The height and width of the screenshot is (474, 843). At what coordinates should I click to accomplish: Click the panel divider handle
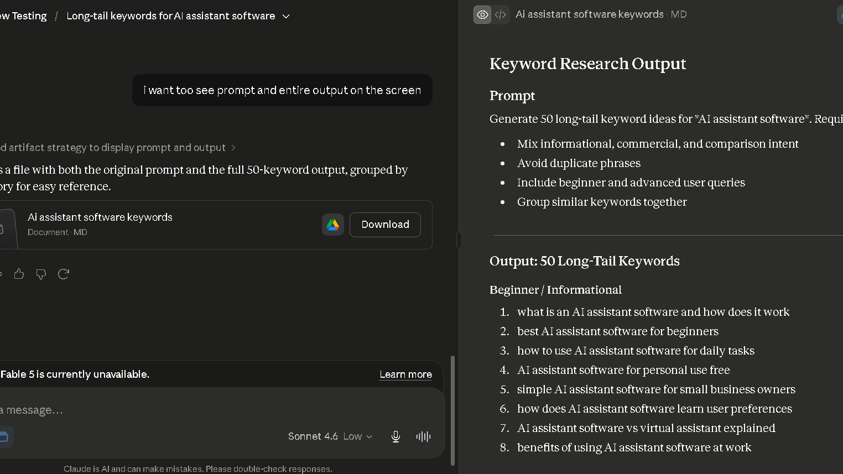[x=459, y=240]
